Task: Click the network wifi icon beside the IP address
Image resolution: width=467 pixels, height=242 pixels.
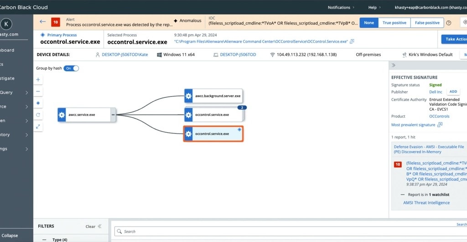Action: point(272,55)
